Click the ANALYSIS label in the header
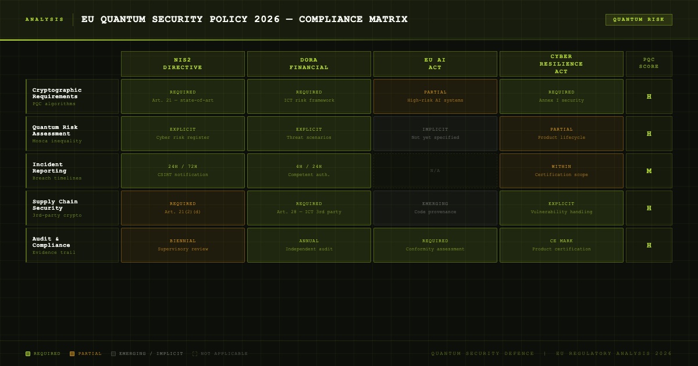The width and height of the screenshot is (698, 366). tap(45, 20)
